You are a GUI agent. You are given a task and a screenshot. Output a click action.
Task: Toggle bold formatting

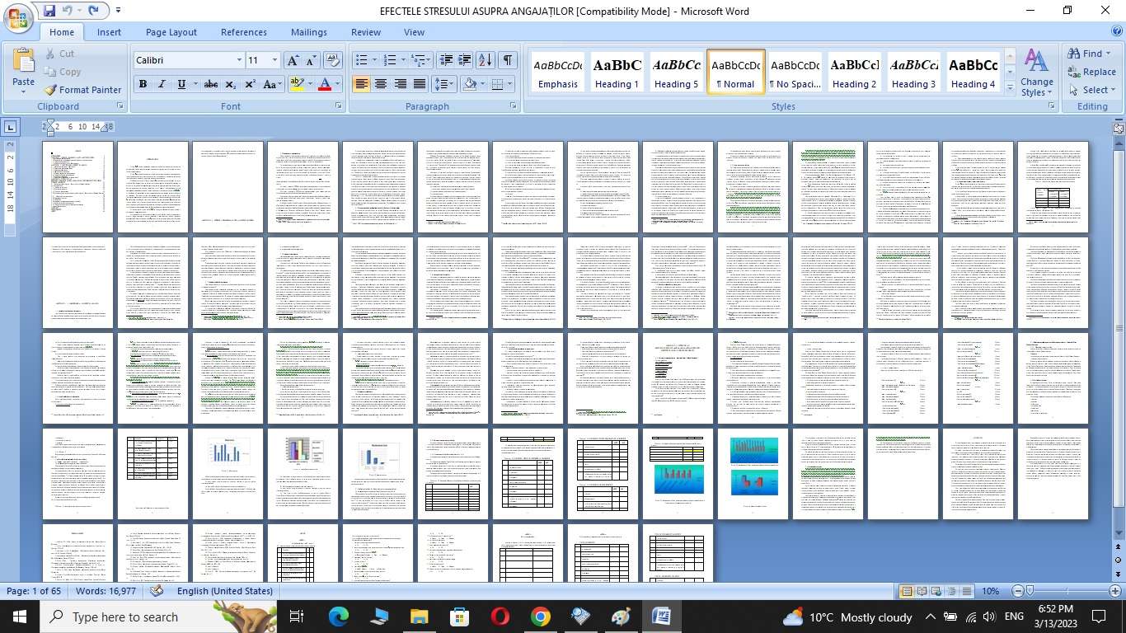tap(143, 84)
